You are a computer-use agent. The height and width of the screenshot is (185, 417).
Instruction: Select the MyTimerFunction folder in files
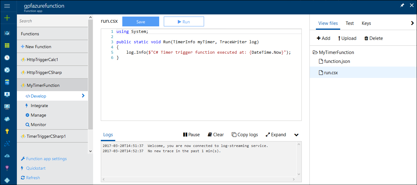coord(333,52)
